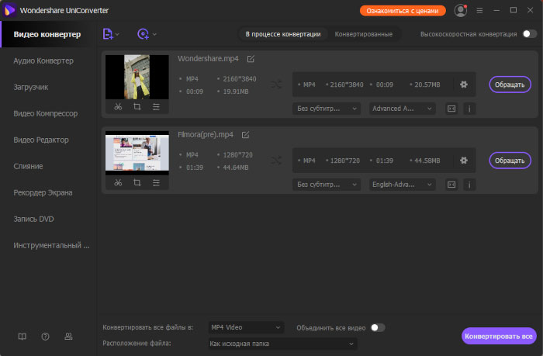Open English-Adva audio track dropdown for Filmora(pre).mp4
Screen dimensions: 543x356
pos(403,185)
